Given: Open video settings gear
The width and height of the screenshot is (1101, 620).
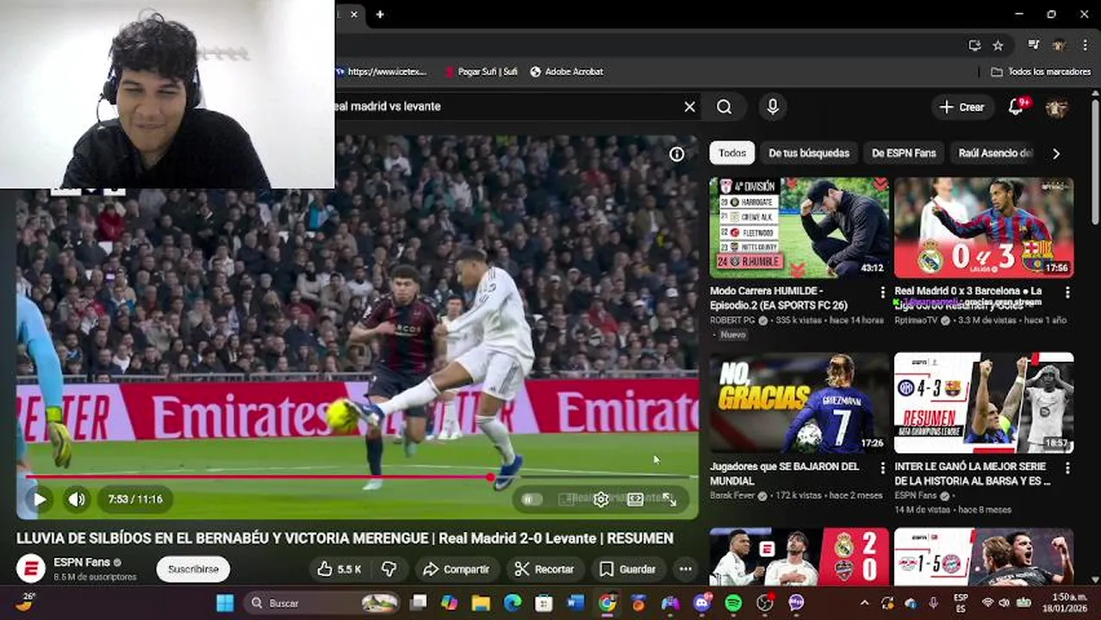Looking at the screenshot, I should (601, 499).
